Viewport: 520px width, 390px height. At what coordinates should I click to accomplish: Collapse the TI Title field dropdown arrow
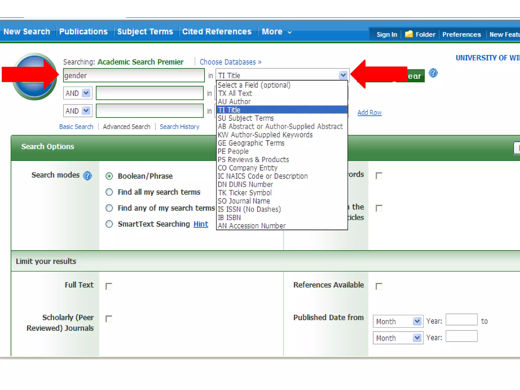click(x=343, y=75)
